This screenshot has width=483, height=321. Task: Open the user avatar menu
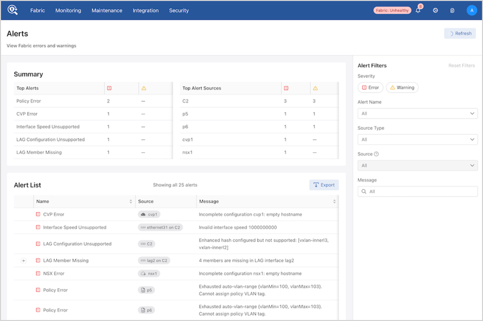(x=472, y=10)
